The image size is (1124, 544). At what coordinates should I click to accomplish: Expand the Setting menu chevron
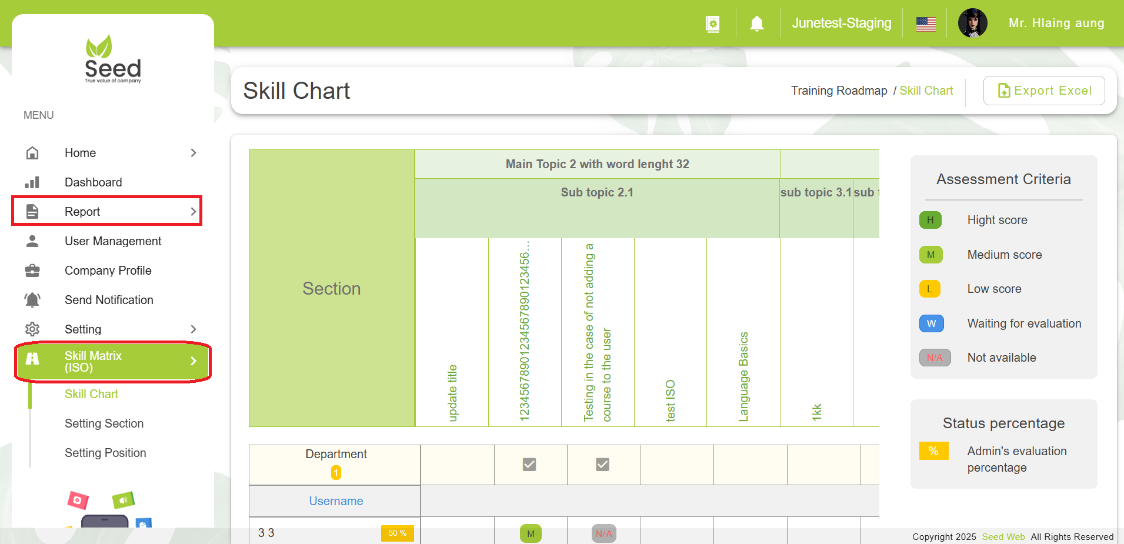[x=194, y=329]
